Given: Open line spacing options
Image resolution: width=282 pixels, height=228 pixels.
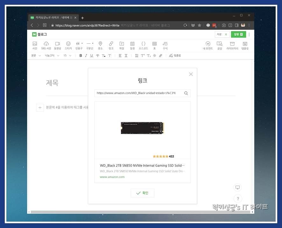Looking at the screenshot, I should [126, 56].
